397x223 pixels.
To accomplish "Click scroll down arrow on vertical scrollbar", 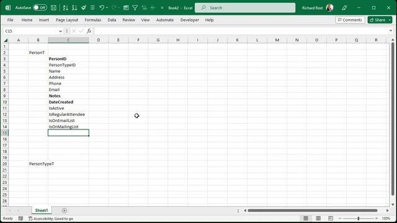I will click(x=393, y=204).
